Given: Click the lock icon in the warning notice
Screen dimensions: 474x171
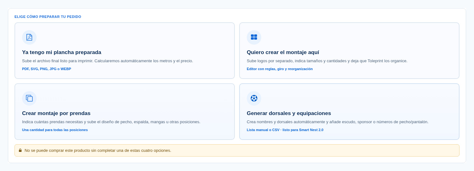Looking at the screenshot, I should click(x=20, y=150).
